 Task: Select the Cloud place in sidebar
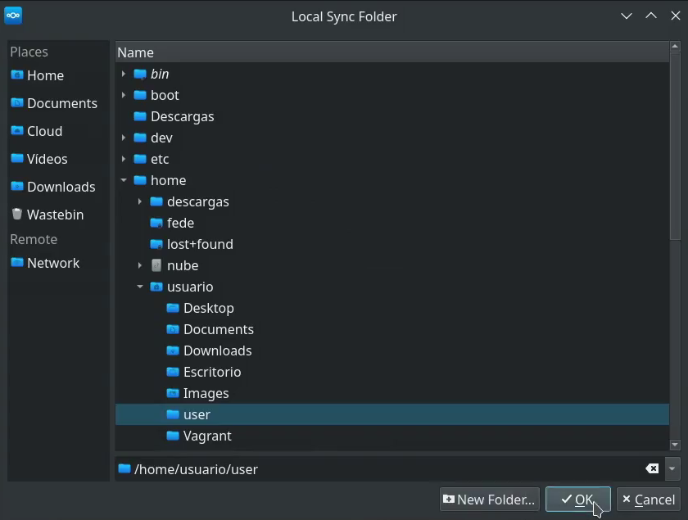click(44, 131)
